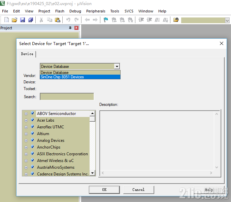This screenshot has width=231, height=202.
Task: Open the toolbar find combo box dropdown
Action: 227,21
